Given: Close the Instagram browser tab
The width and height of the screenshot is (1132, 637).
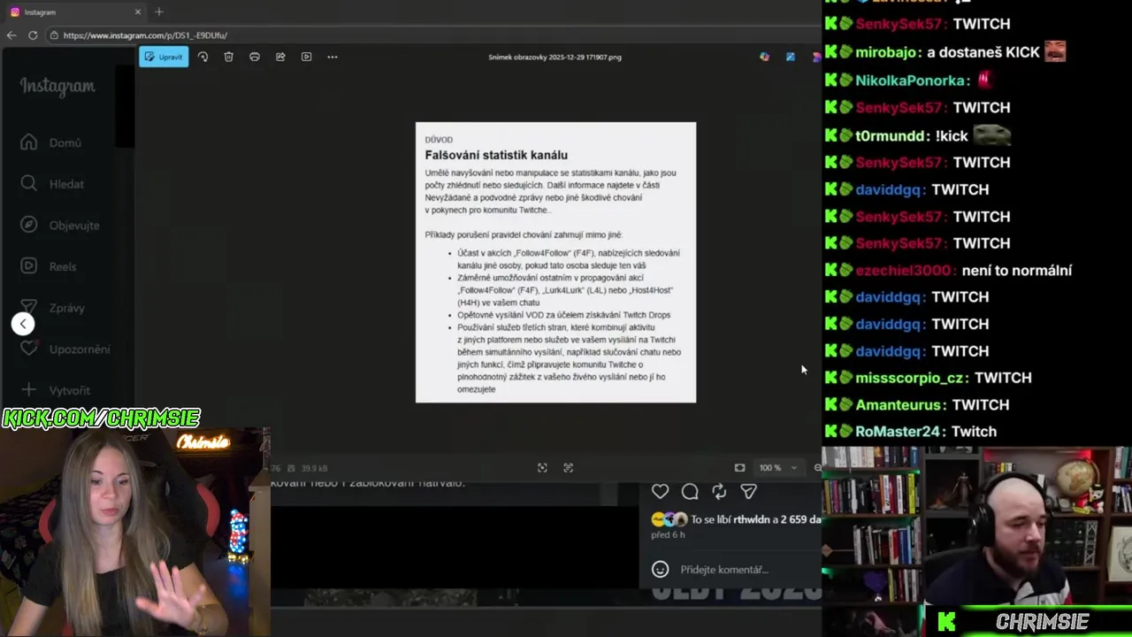Looking at the screenshot, I should click(x=137, y=12).
